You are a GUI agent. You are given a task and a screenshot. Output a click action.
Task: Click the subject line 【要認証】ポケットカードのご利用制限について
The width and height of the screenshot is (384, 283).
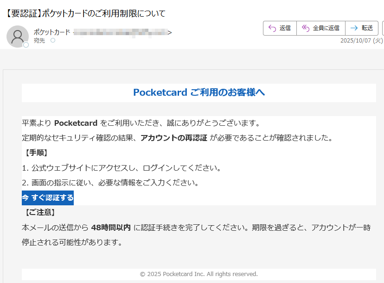85,13
